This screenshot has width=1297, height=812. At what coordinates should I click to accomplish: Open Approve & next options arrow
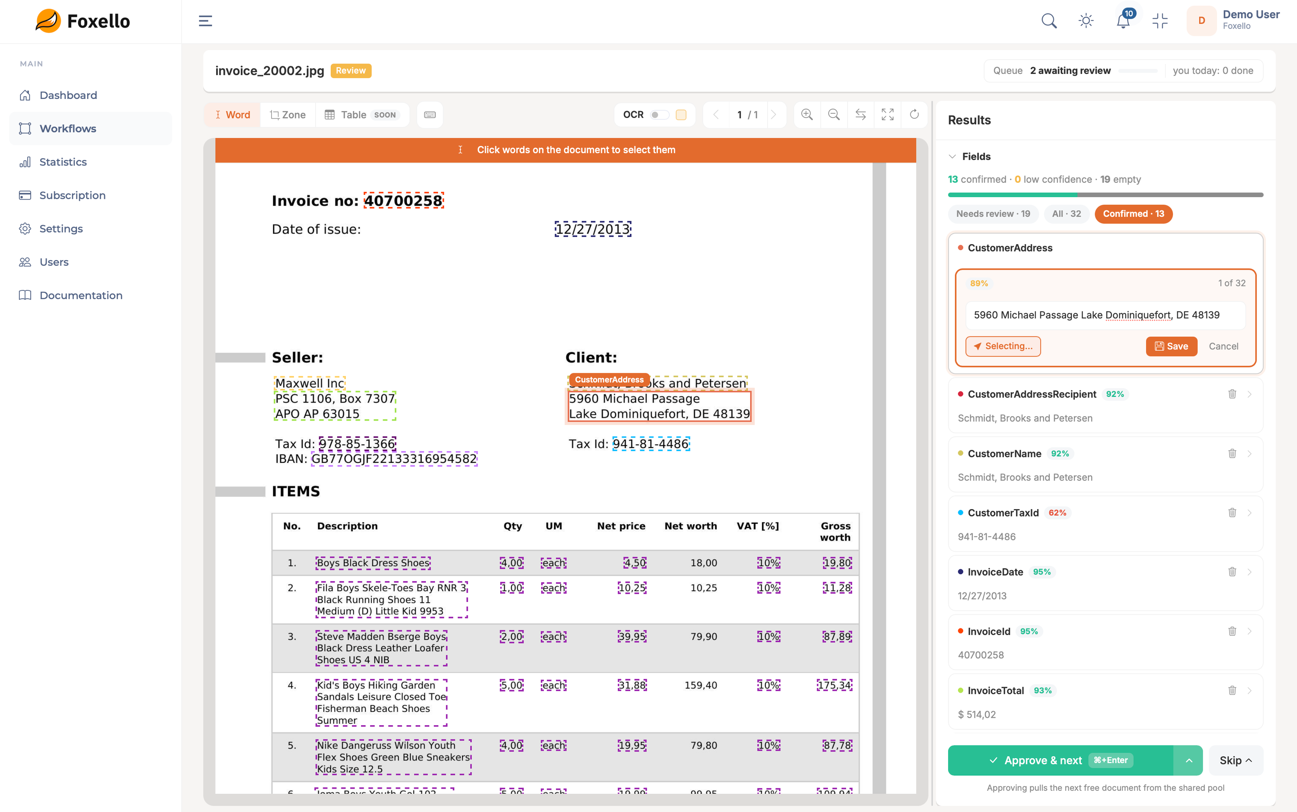coord(1188,760)
